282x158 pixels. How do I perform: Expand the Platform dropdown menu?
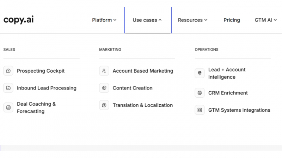pos(104,20)
